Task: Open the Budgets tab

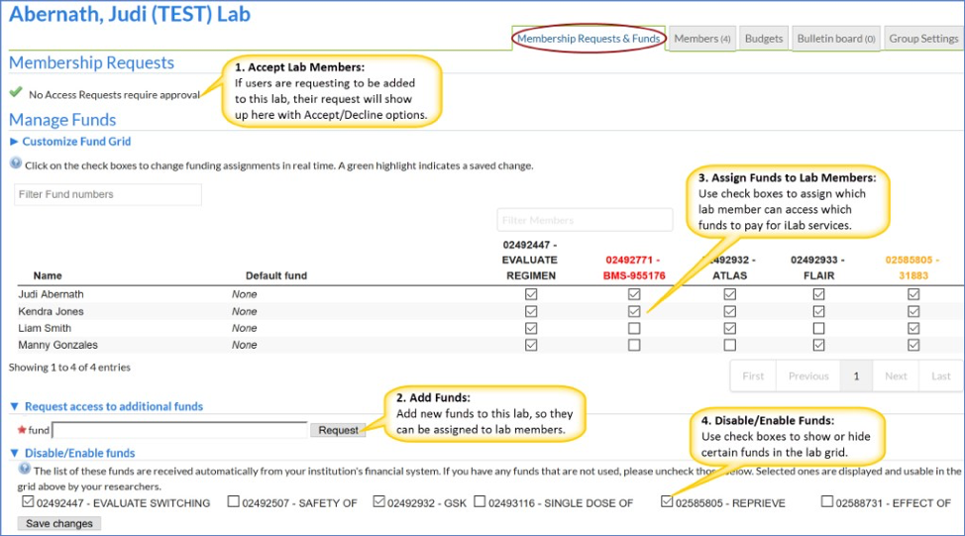Action: pos(764,39)
